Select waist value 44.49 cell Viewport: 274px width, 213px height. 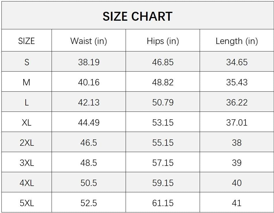(88, 122)
